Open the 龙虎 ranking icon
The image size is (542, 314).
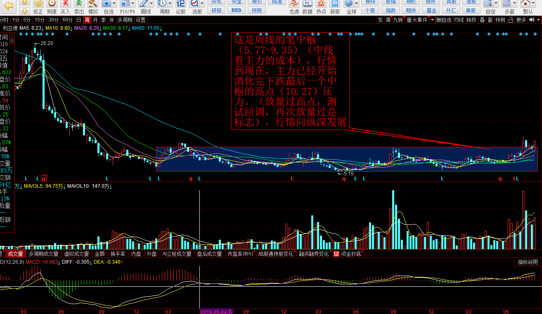tap(294, 3)
